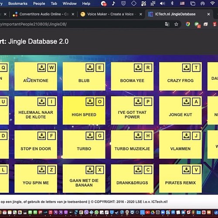Open the Help menu
The width and height of the screenshot is (218, 218).
[x=86, y=3]
